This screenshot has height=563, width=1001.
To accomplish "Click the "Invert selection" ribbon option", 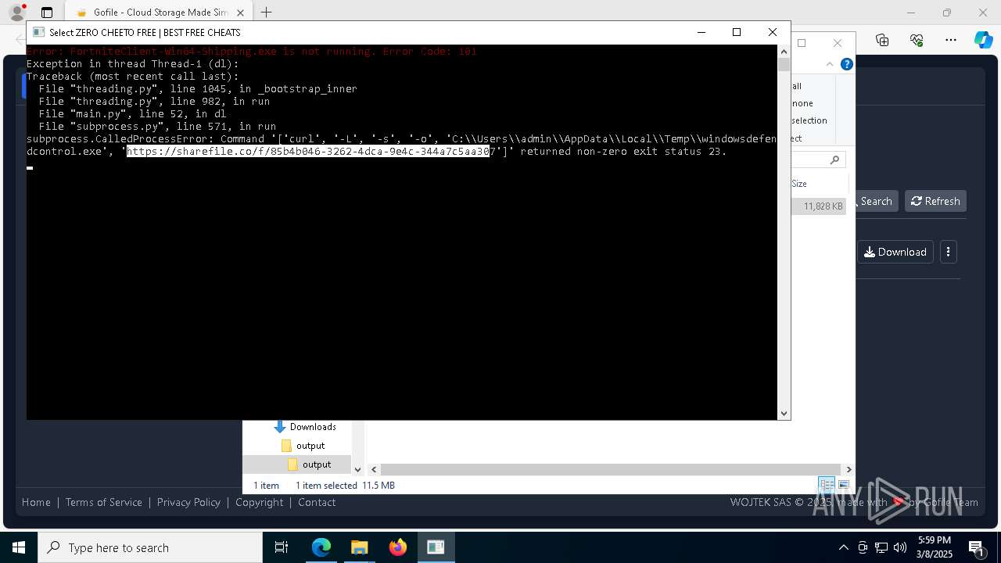I will pyautogui.click(x=809, y=120).
